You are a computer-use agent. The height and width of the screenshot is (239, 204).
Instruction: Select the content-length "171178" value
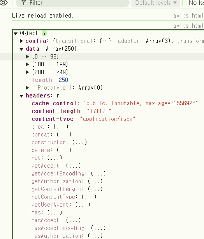[x=99, y=111]
